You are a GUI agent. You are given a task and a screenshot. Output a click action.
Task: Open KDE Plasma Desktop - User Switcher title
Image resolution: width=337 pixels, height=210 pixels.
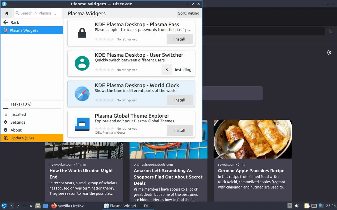(139, 55)
